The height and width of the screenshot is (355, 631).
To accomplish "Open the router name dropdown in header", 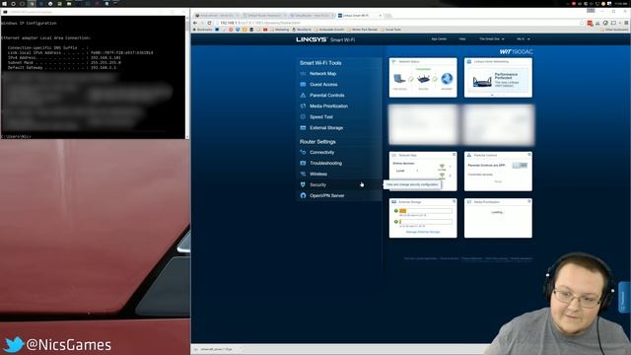I will click(491, 39).
